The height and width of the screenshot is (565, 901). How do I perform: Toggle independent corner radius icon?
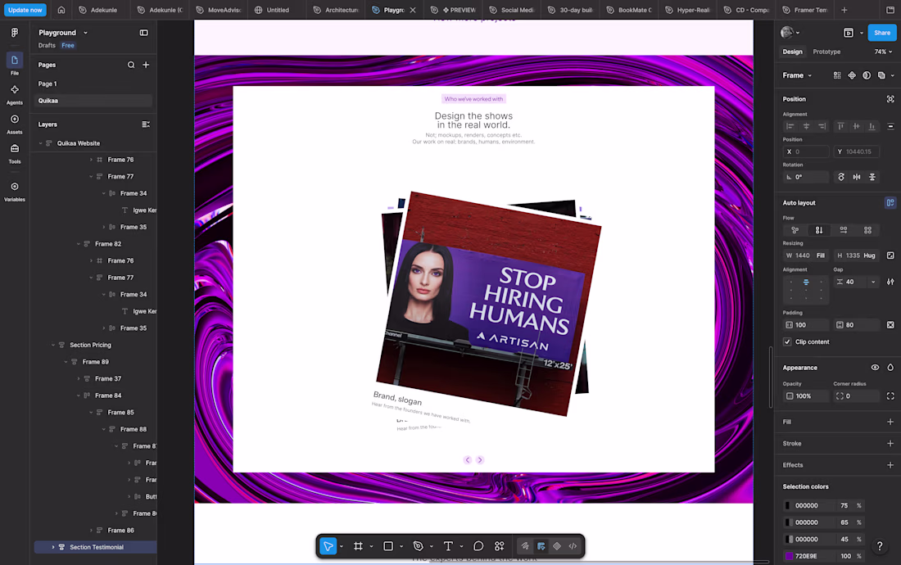(x=890, y=396)
